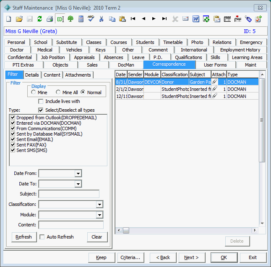Viewport: 271px width, 267px height.
Task: Open the Date To dropdown
Action: tap(78, 184)
